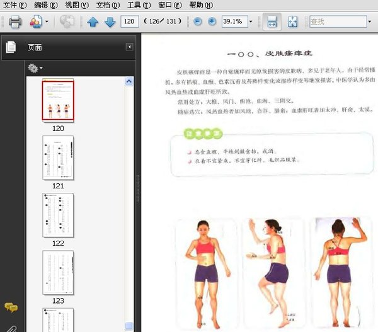Click the thumbnail panel scrollbar thumb

[129, 326]
